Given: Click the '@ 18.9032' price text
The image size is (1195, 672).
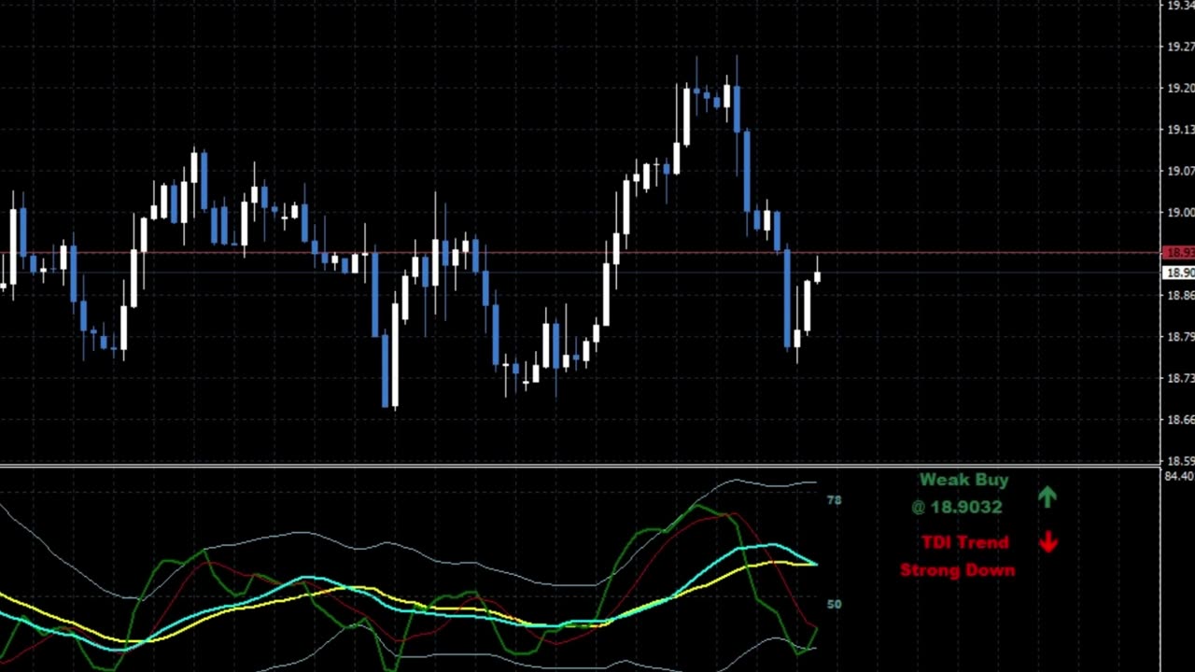Looking at the screenshot, I should pyautogui.click(x=957, y=507).
